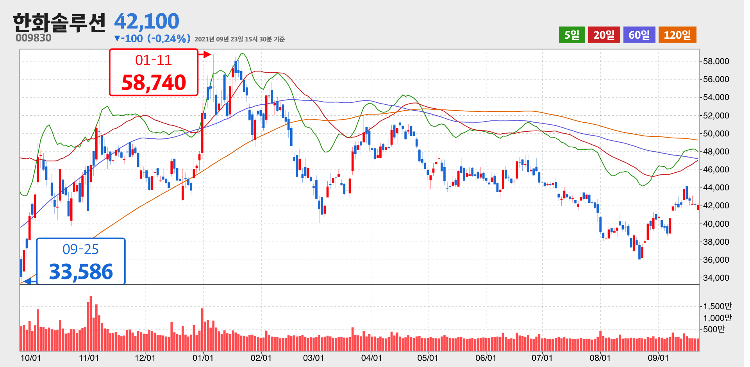Click the 05/01 date axis label
Screen dimensions: 750x367
point(428,358)
